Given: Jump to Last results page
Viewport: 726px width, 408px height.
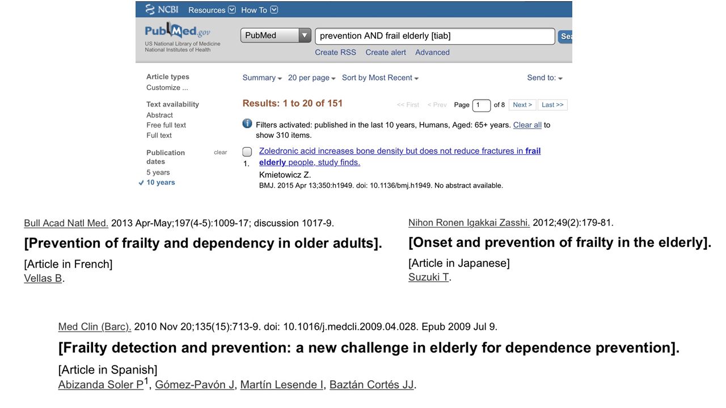Looking at the screenshot, I should pos(552,105).
